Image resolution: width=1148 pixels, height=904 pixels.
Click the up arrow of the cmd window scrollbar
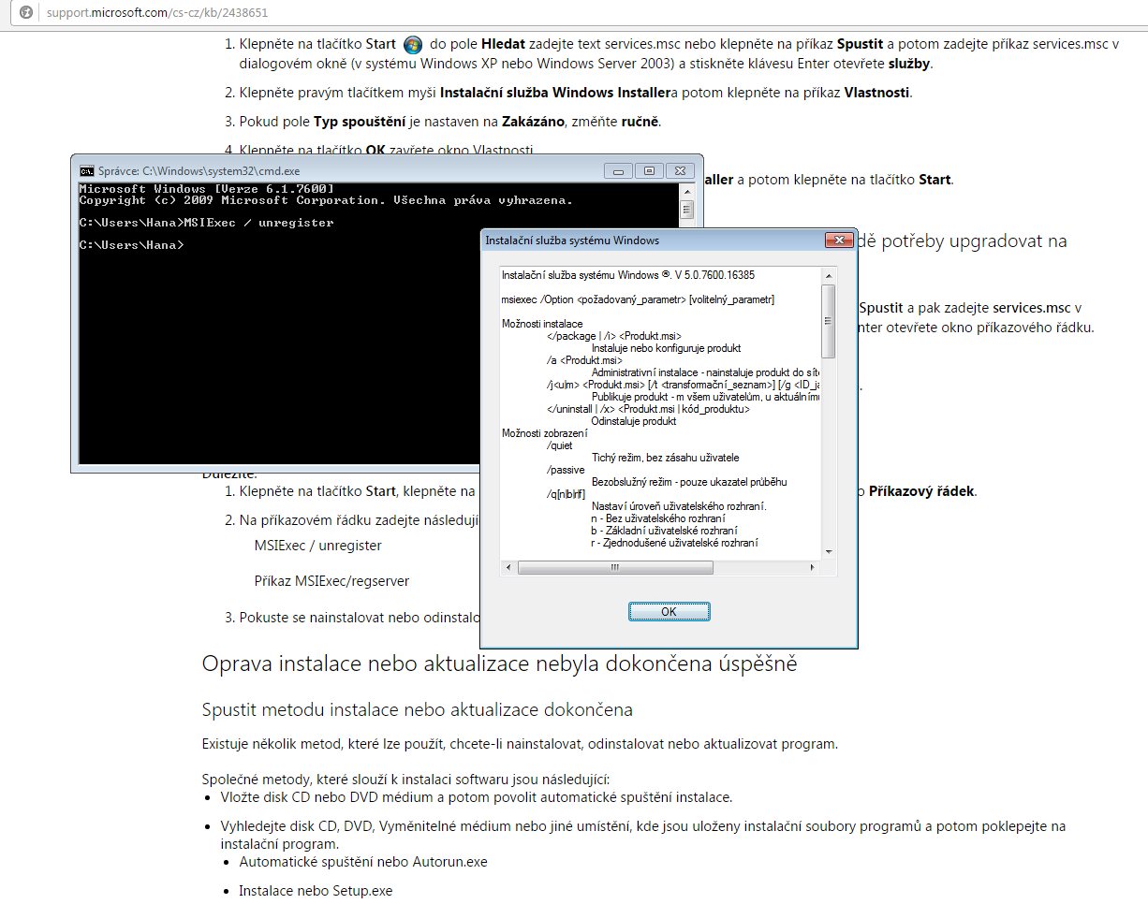[x=686, y=191]
